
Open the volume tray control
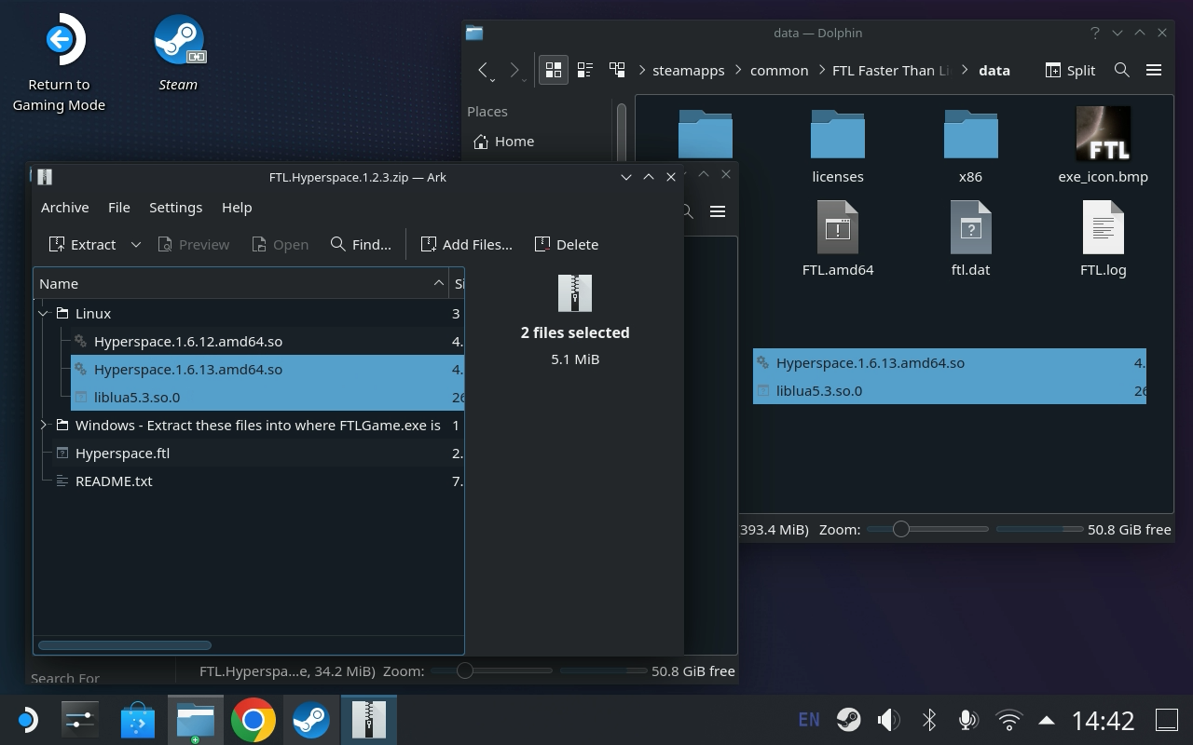888,720
